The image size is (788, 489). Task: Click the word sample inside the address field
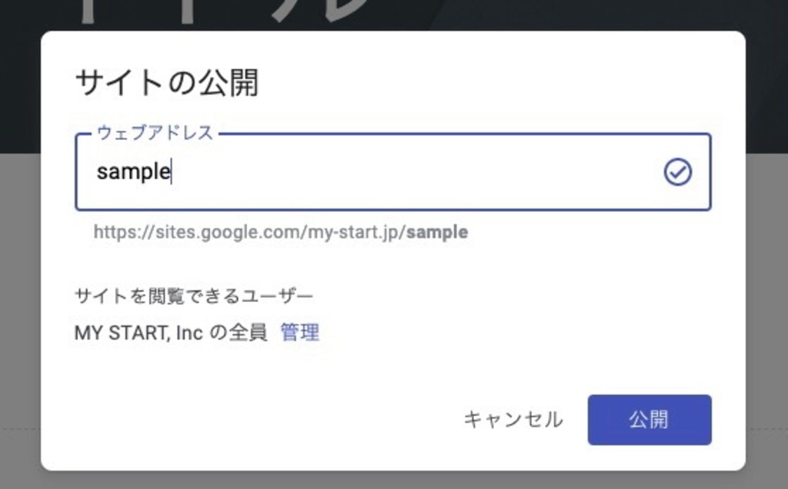click(x=133, y=172)
